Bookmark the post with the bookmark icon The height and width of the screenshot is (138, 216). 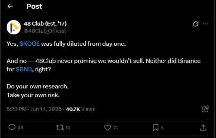point(155,128)
